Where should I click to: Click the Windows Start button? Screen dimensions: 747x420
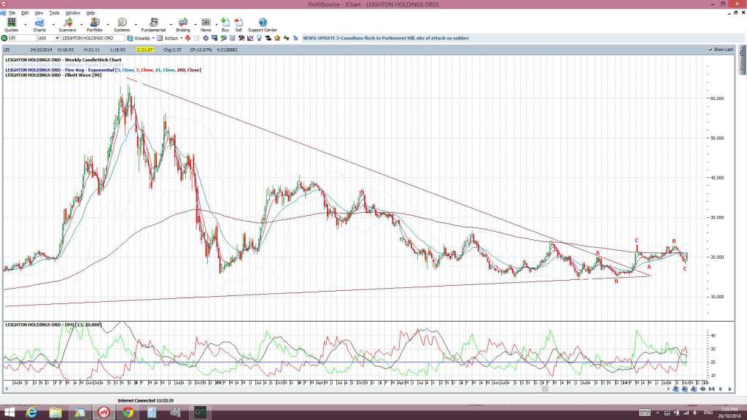click(9, 413)
